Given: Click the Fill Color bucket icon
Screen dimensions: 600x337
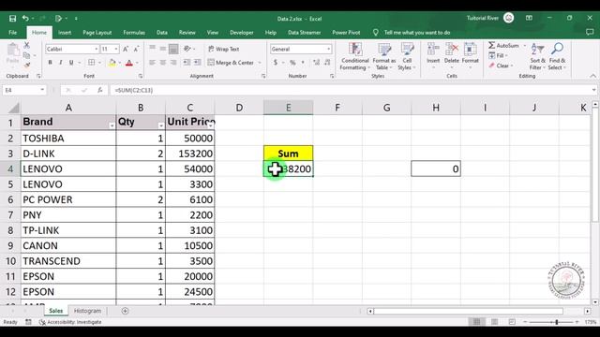Looking at the screenshot, I should tap(112, 63).
